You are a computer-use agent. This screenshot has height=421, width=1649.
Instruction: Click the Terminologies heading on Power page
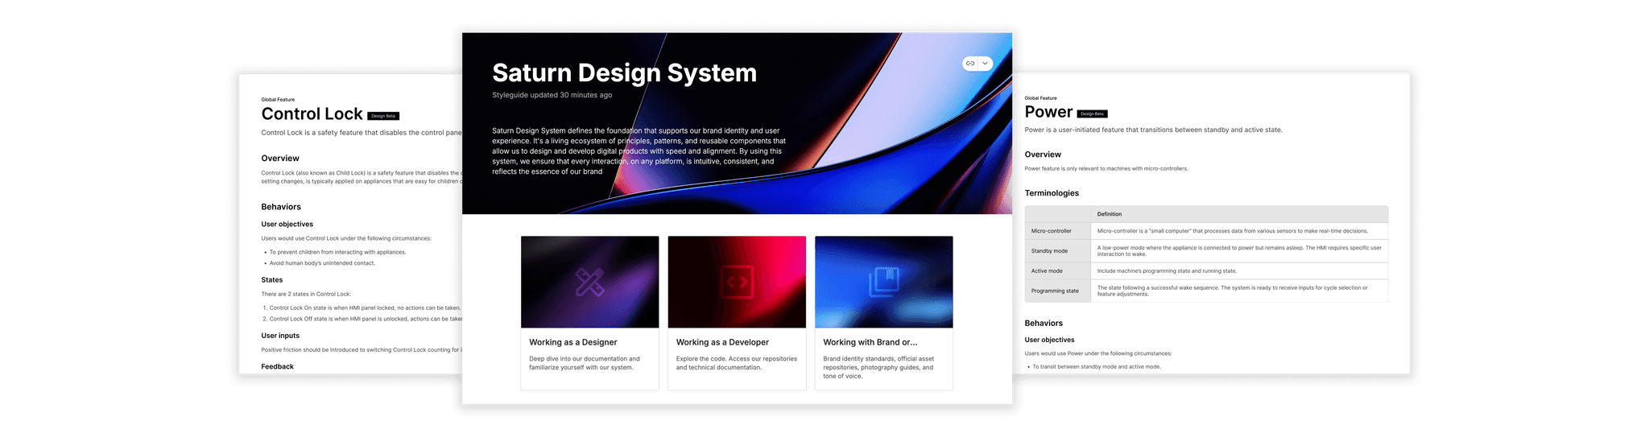(x=1052, y=193)
